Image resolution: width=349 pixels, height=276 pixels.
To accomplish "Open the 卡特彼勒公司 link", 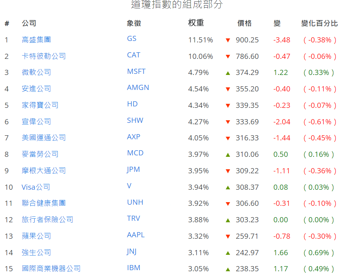I will click(44, 56).
